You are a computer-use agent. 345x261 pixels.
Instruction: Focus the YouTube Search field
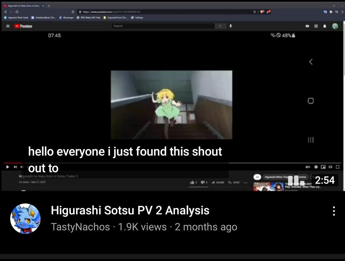(x=163, y=26)
